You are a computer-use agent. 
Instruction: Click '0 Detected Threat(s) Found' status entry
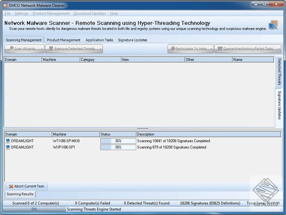point(147,203)
